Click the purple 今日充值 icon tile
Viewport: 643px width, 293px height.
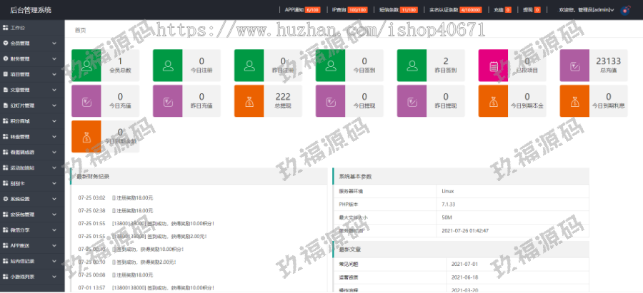pyautogui.click(x=86, y=101)
